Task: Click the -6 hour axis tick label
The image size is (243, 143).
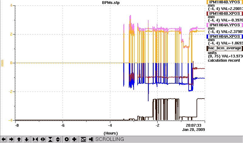Action: point(63,125)
